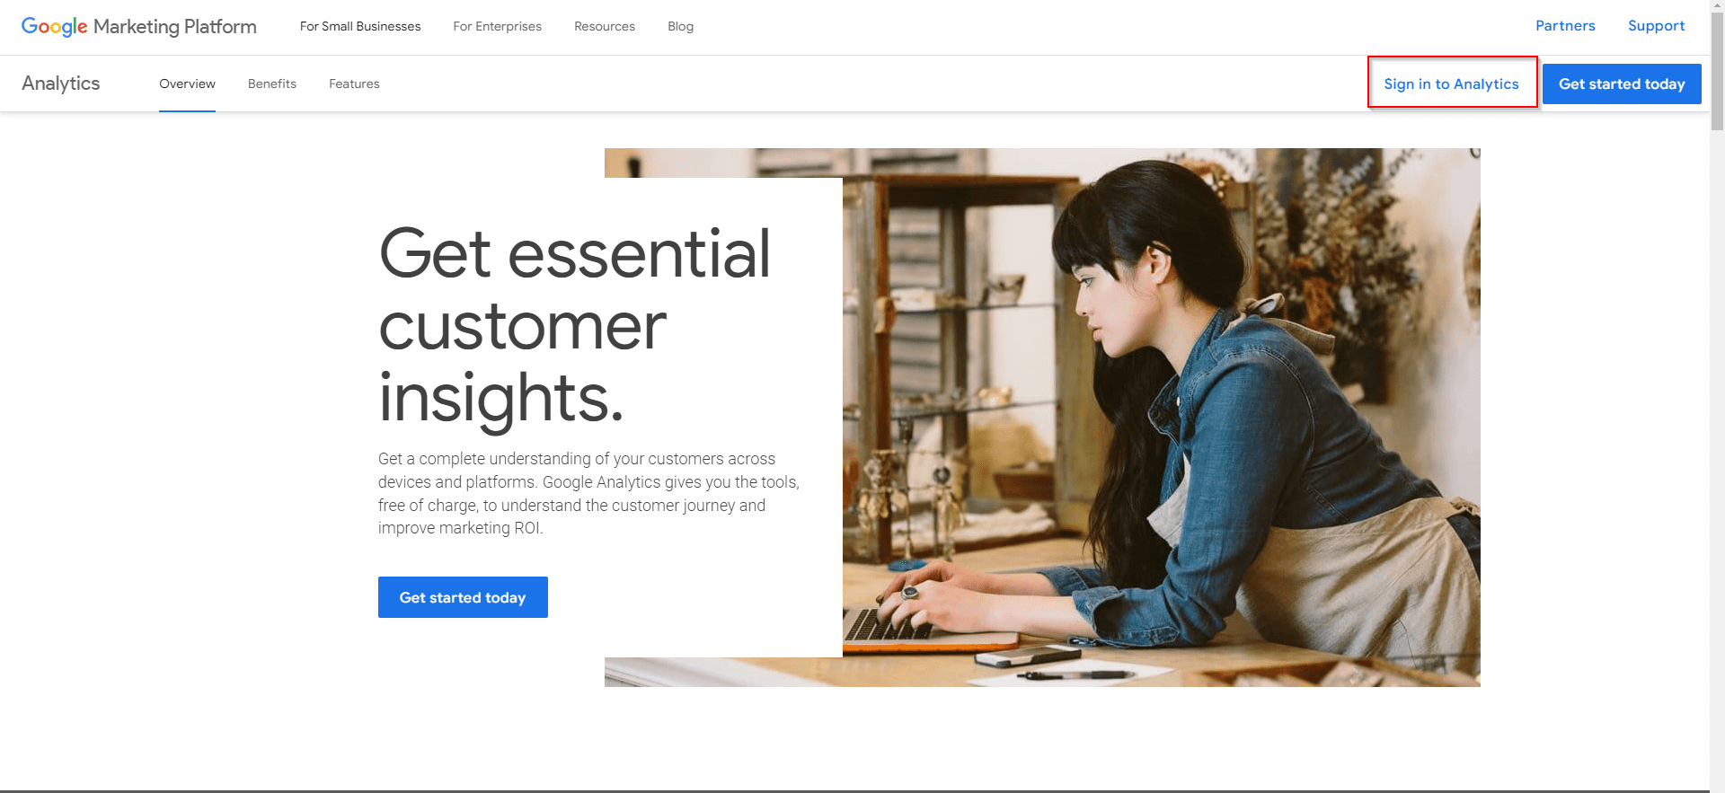
Task: Click the hero photo of woman typing
Action: click(1161, 418)
